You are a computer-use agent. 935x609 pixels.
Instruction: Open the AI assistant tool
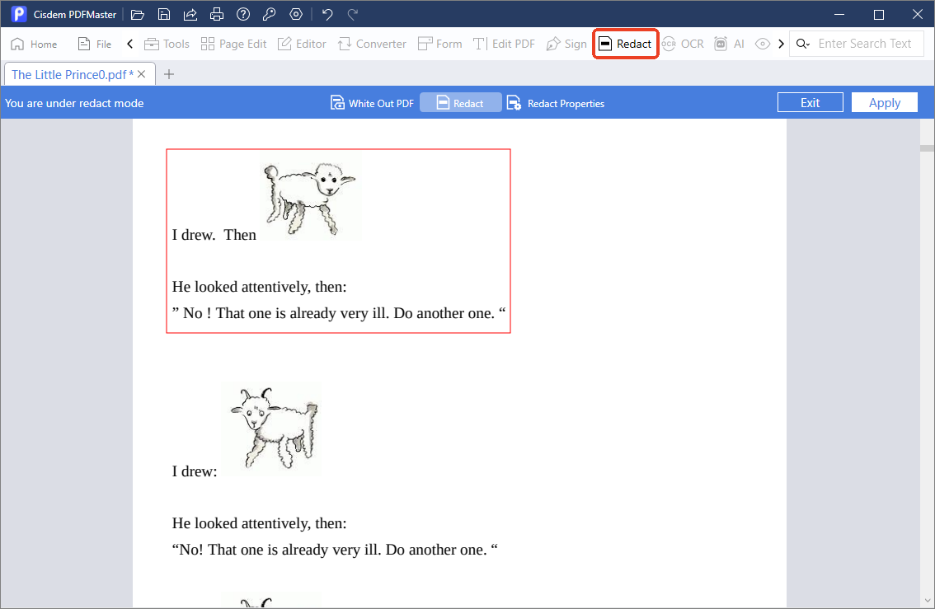pyautogui.click(x=729, y=45)
